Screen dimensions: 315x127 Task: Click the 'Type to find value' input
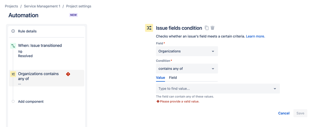[x=218, y=89]
